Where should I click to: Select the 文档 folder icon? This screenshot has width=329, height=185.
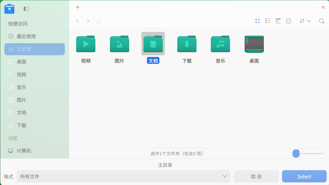pos(153,44)
